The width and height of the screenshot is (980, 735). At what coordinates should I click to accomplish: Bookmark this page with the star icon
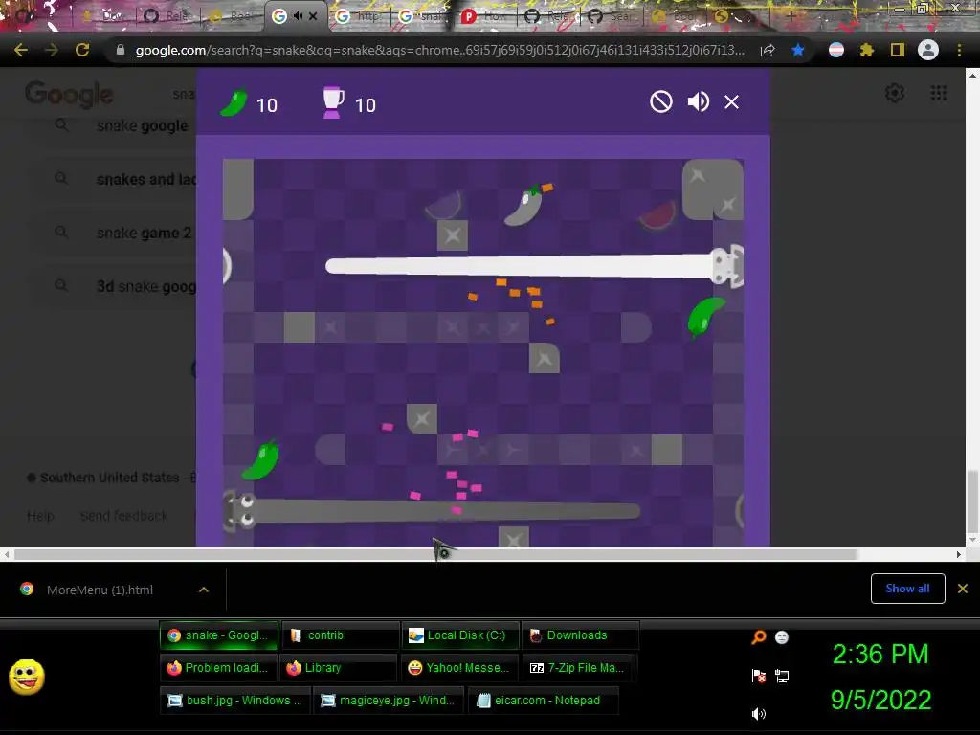click(797, 50)
